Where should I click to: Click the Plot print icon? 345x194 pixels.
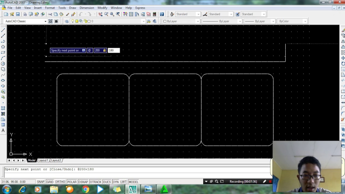point(25,14)
